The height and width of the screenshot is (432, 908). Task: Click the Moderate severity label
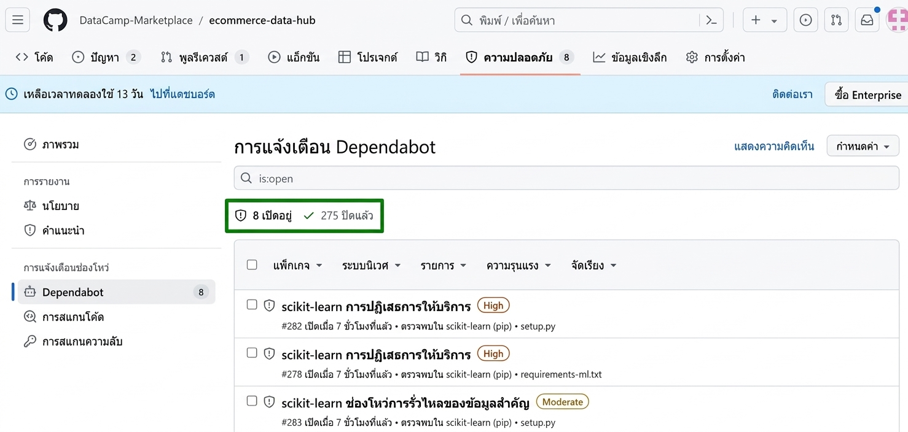coord(563,402)
